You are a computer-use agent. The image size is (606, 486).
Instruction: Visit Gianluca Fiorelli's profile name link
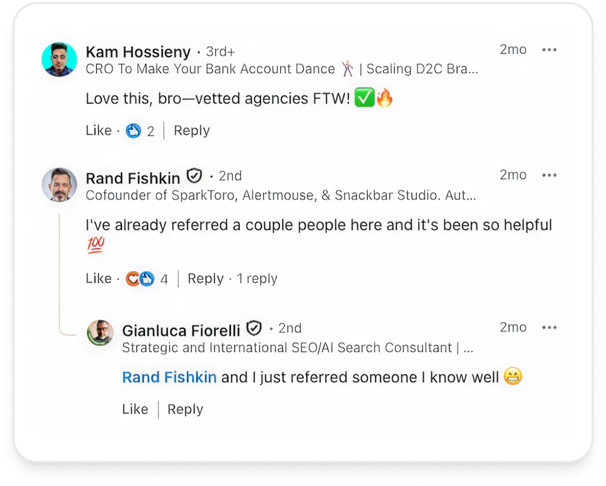[x=181, y=330]
